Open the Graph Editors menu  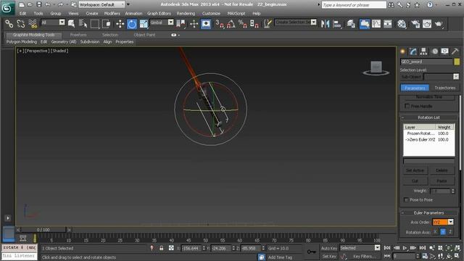click(x=159, y=13)
